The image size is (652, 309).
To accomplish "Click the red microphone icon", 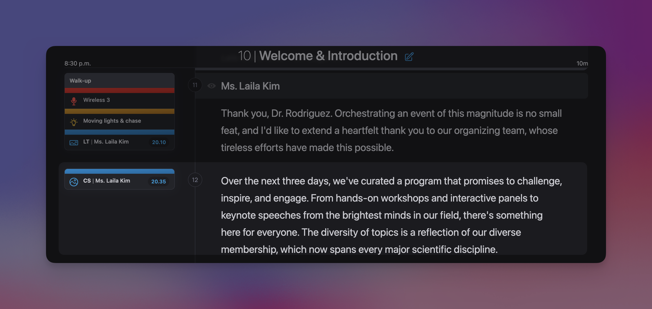I will tap(74, 101).
